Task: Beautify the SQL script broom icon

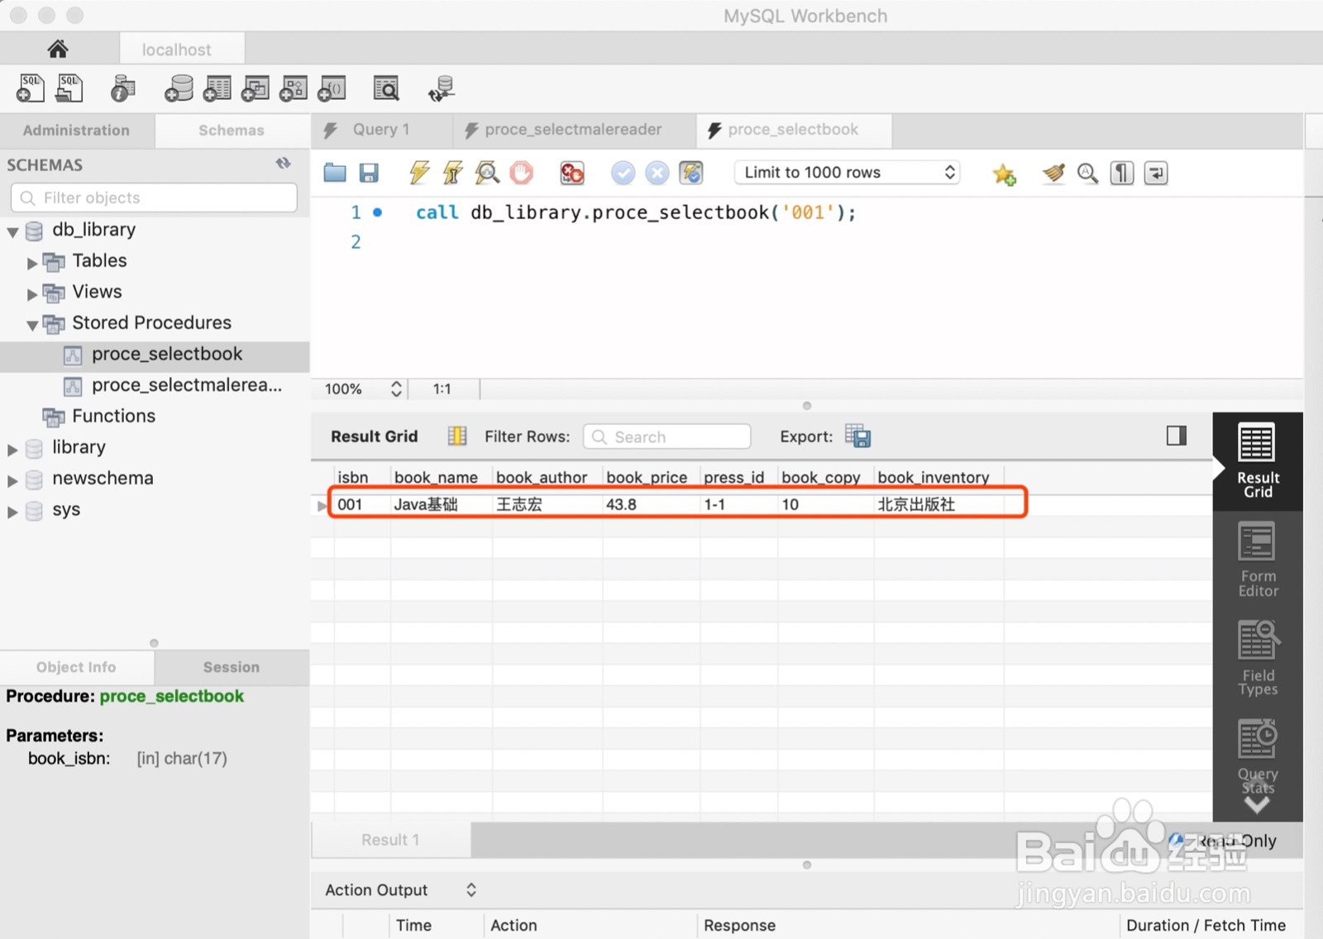Action: tap(1053, 173)
